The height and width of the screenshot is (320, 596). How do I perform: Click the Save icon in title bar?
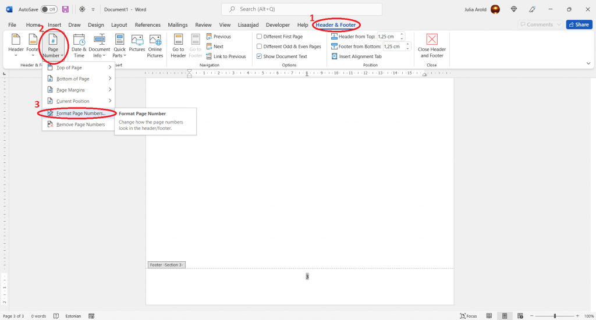[65, 9]
